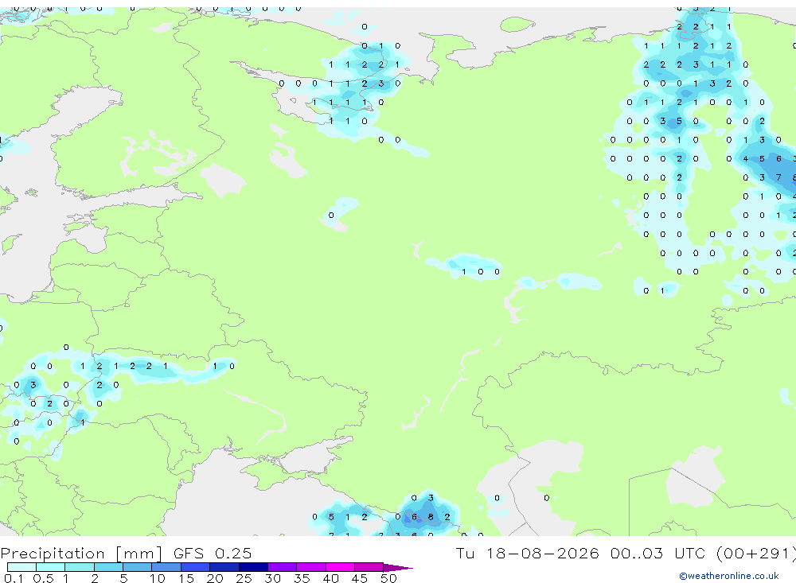Select the 25–30 mm legend swatch
796x583 pixels.
[253, 567]
